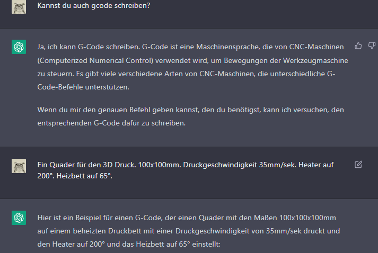Click the paragraph starting 'Wenn du mir den genauen Befehl'
378x253 pixels.
pos(190,116)
